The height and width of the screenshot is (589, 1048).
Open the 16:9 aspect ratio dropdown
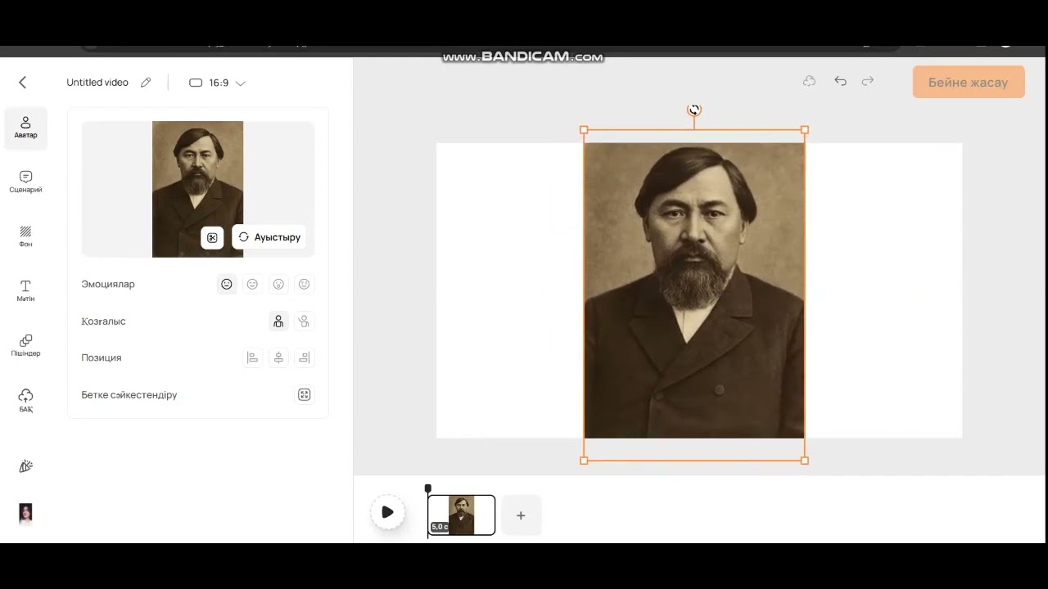[x=217, y=83]
